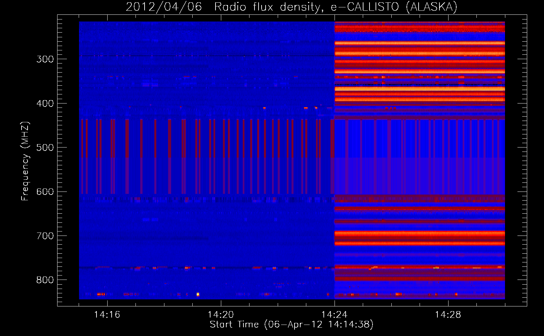
Task: Click the 14:24 time tick label
Action: pyautogui.click(x=334, y=315)
